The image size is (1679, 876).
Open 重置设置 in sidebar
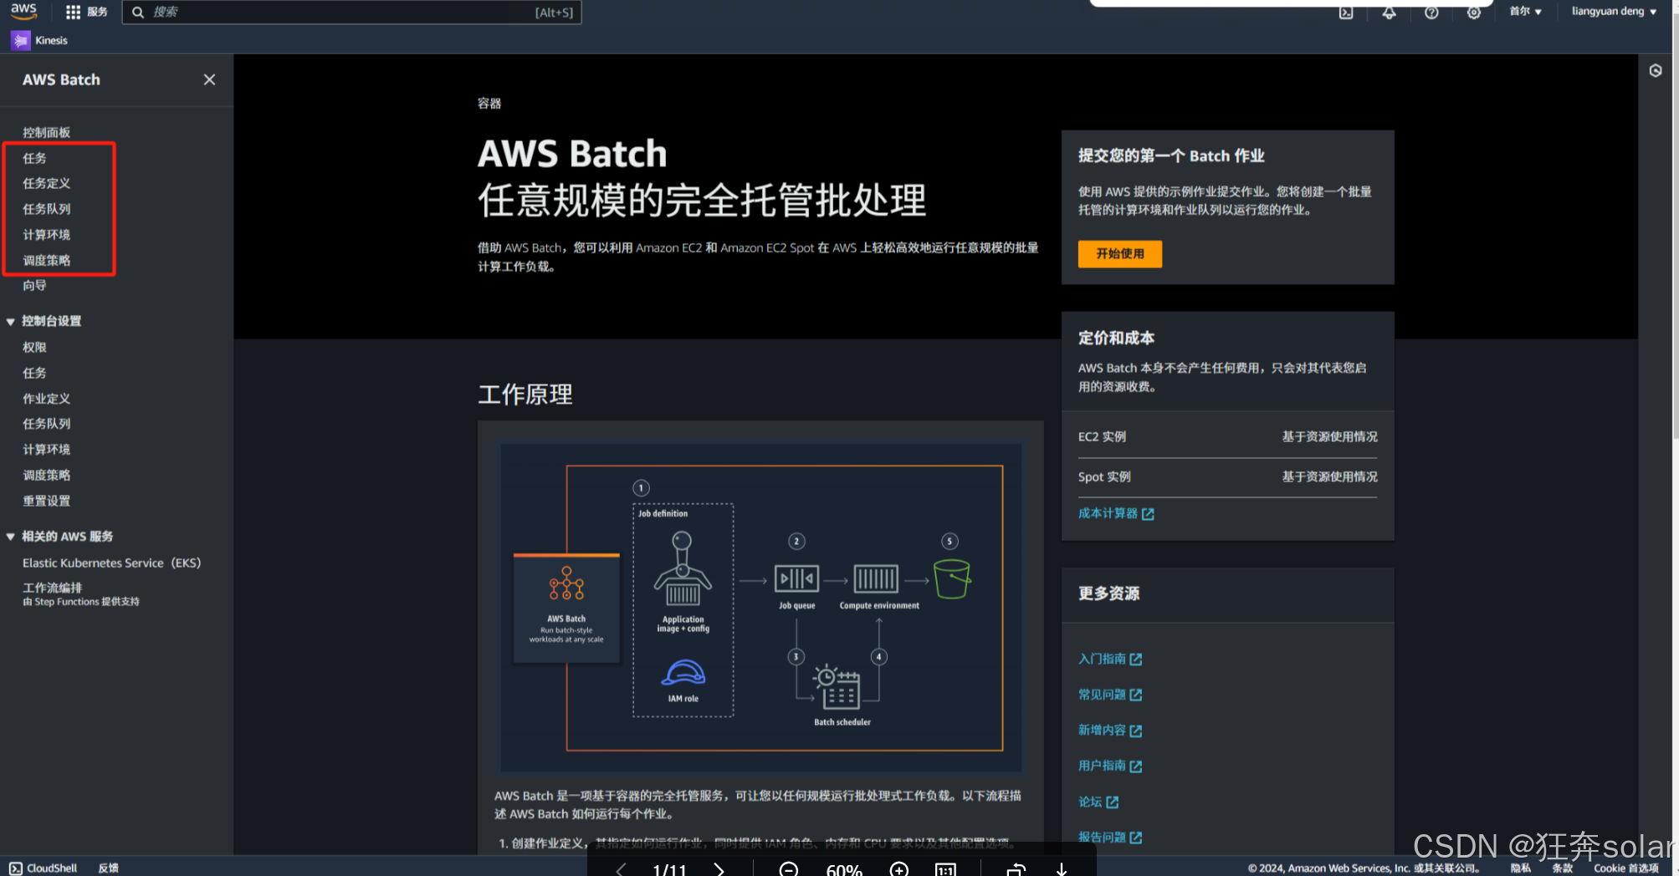point(46,501)
